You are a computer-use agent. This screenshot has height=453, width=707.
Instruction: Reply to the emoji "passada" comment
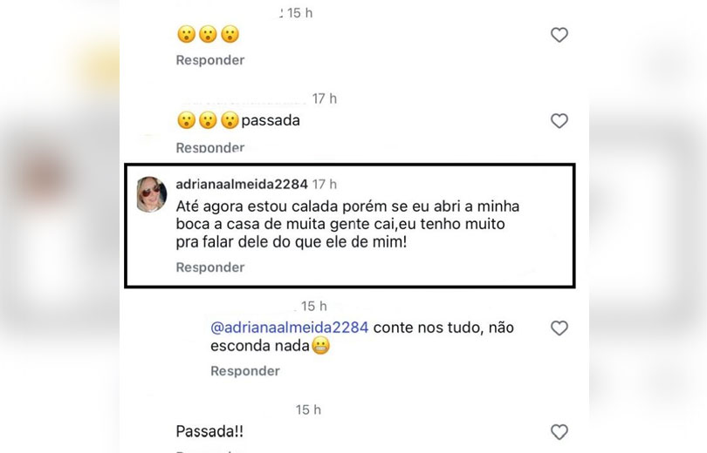(x=209, y=147)
